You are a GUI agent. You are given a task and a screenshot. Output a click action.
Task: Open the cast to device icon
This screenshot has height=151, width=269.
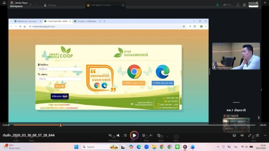[234, 136]
